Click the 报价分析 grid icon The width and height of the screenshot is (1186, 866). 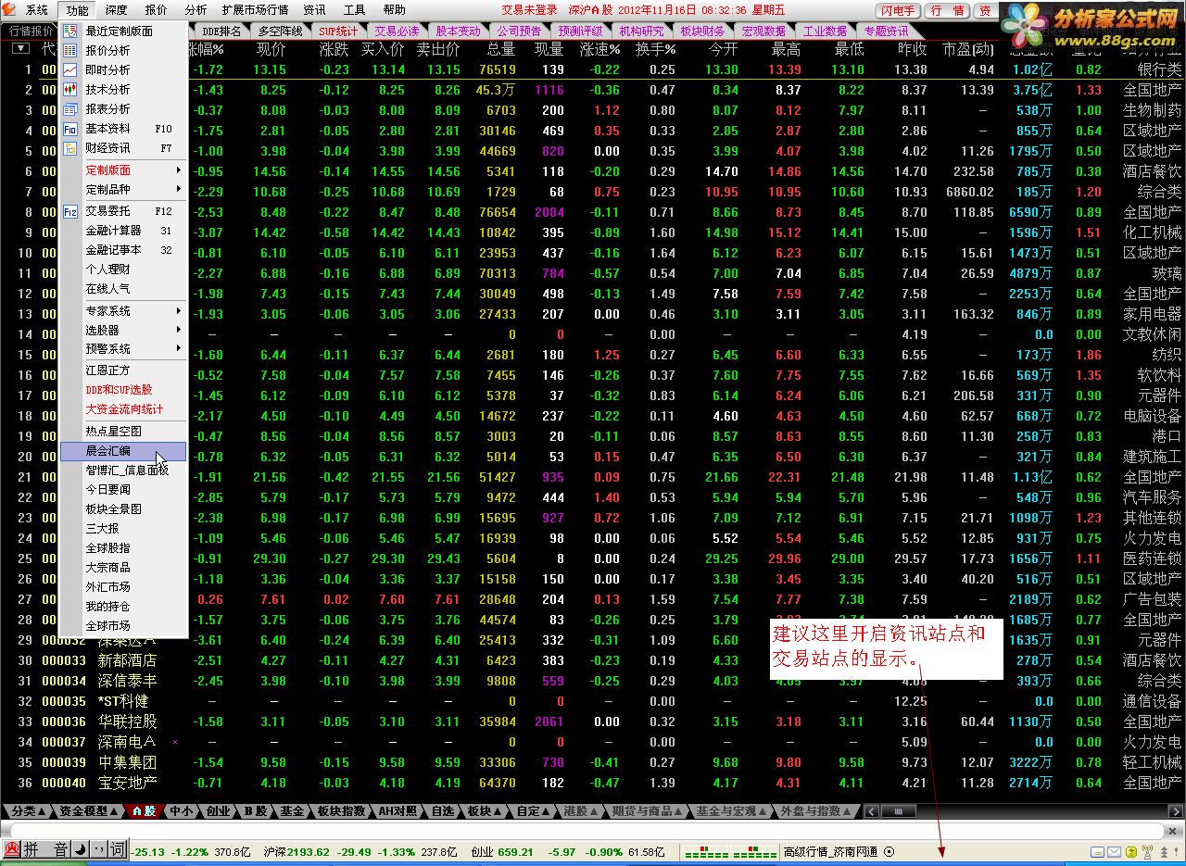(x=70, y=51)
